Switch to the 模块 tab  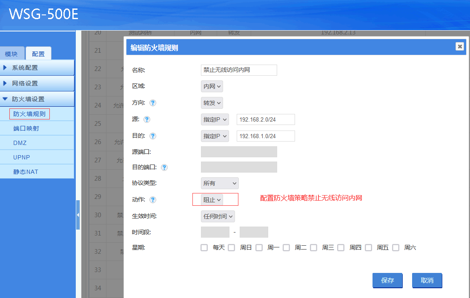click(x=11, y=54)
